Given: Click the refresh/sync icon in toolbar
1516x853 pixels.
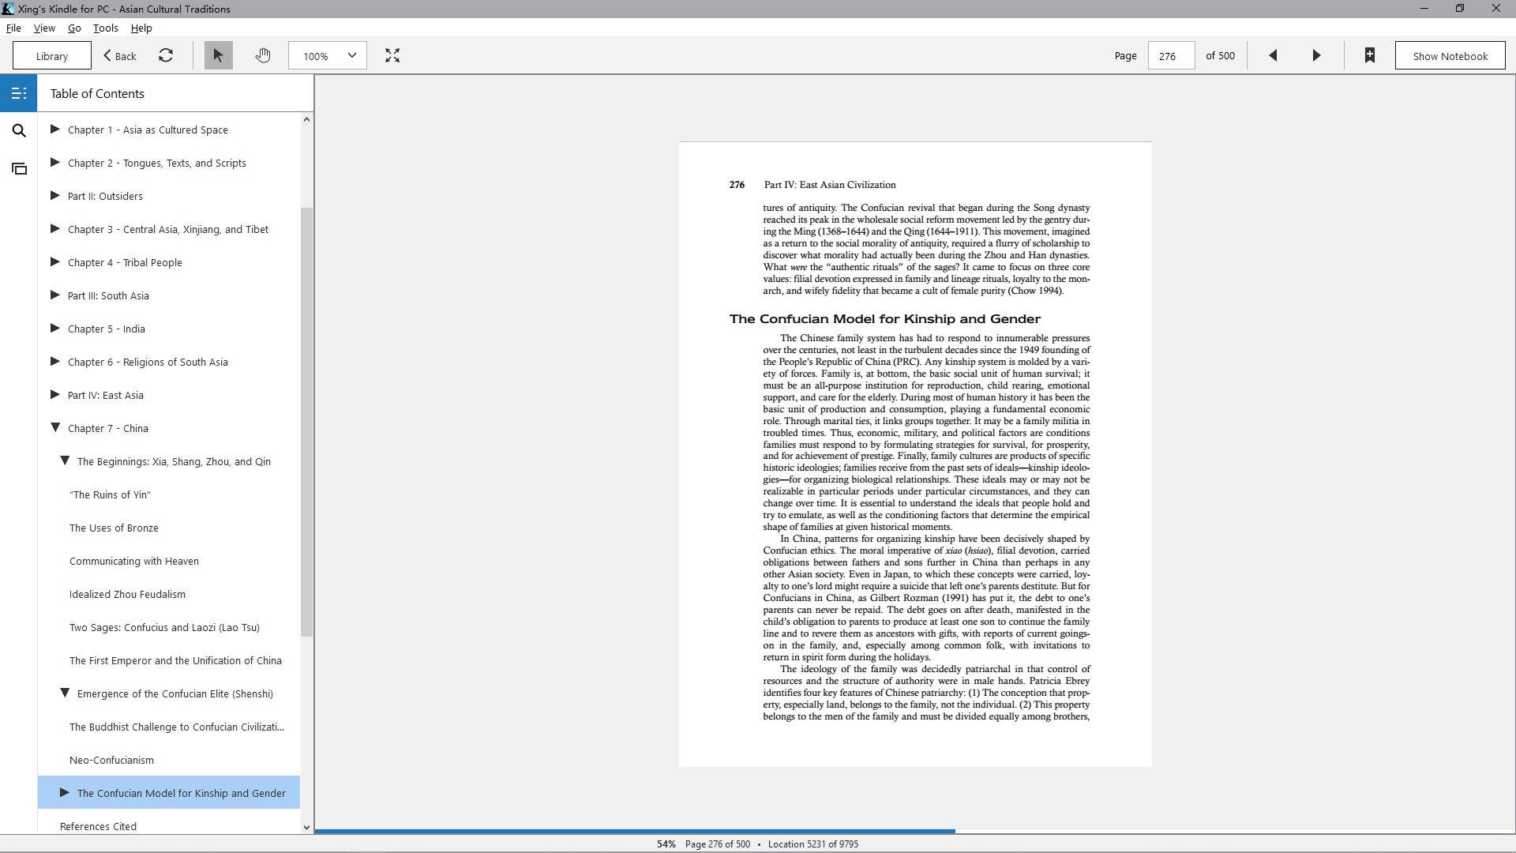Looking at the screenshot, I should (x=166, y=55).
